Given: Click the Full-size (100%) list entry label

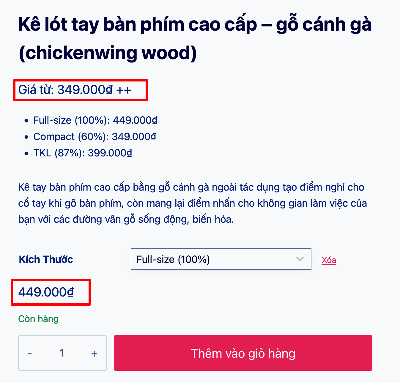Looking at the screenshot, I should [x=70, y=120].
